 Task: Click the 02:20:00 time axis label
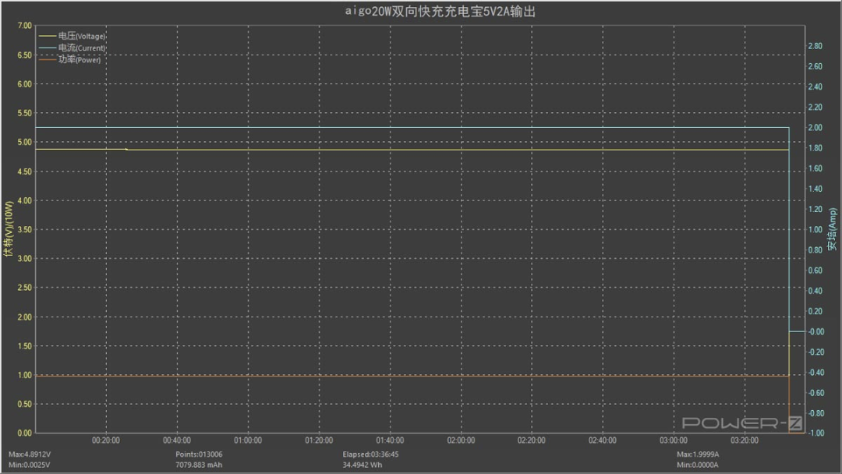pyautogui.click(x=532, y=440)
